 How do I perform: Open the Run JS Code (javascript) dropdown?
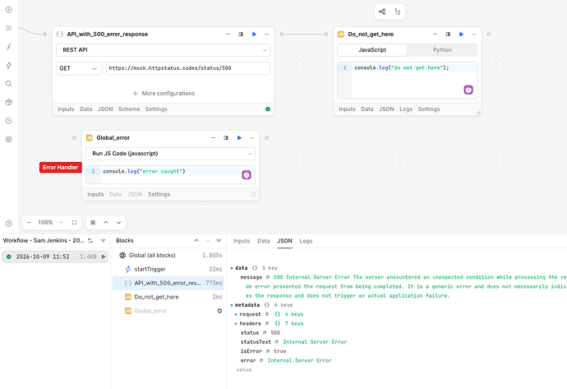click(170, 154)
